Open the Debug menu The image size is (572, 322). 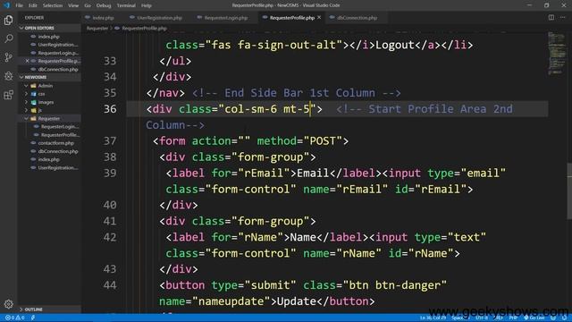tap(104, 5)
